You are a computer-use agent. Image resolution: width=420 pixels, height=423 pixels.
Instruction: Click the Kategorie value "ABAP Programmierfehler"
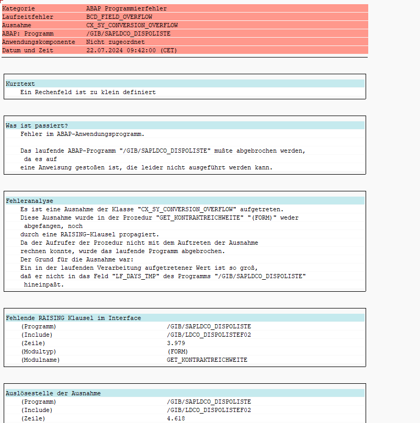127,8
